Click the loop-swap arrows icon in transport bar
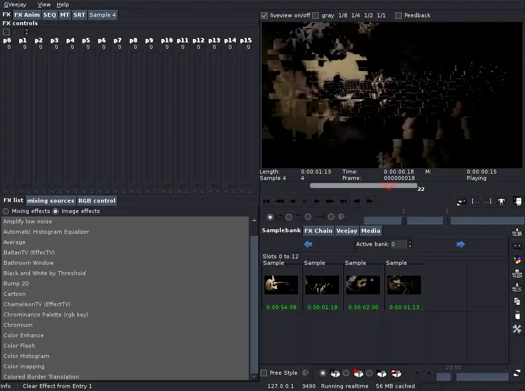The image size is (525, 391). [461, 202]
